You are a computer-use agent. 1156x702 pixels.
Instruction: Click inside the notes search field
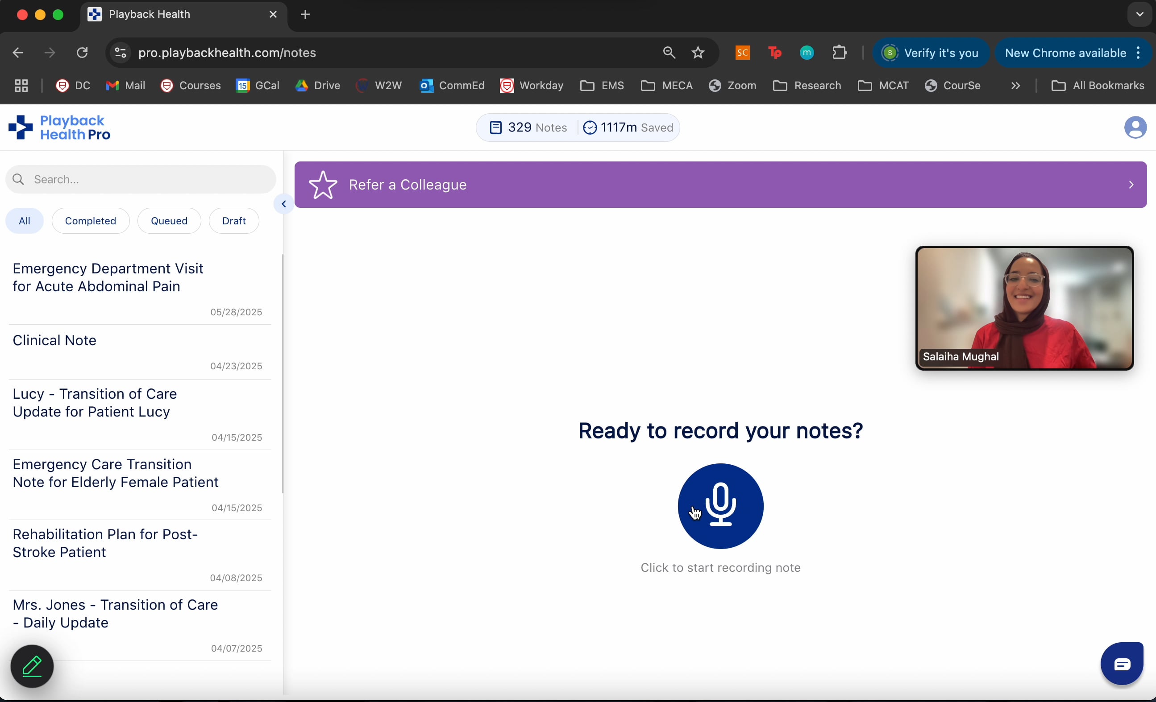click(x=140, y=179)
